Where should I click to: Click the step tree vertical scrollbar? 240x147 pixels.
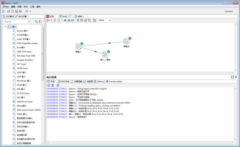click(43, 54)
